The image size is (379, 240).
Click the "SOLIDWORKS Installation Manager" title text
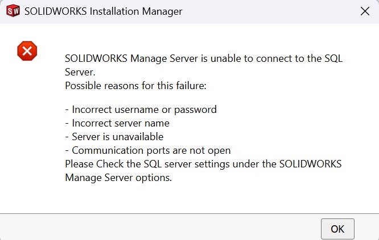(x=104, y=11)
